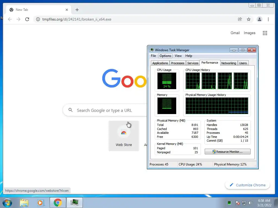This screenshot has width=278, height=208.
Task: Open Resource Monitor
Action: [x=228, y=152]
